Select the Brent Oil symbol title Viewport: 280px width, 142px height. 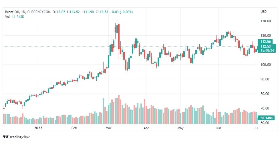(15, 12)
